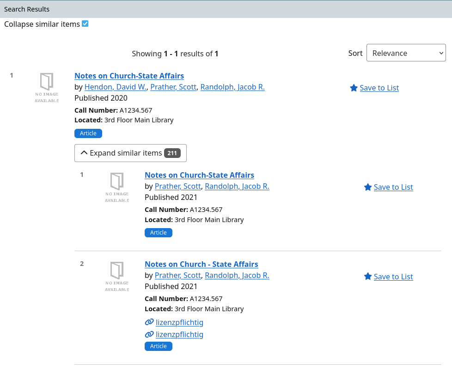The height and width of the screenshot is (368, 452).
Task: Uncheck the Collapse similar items checkbox
Action: (x=85, y=24)
